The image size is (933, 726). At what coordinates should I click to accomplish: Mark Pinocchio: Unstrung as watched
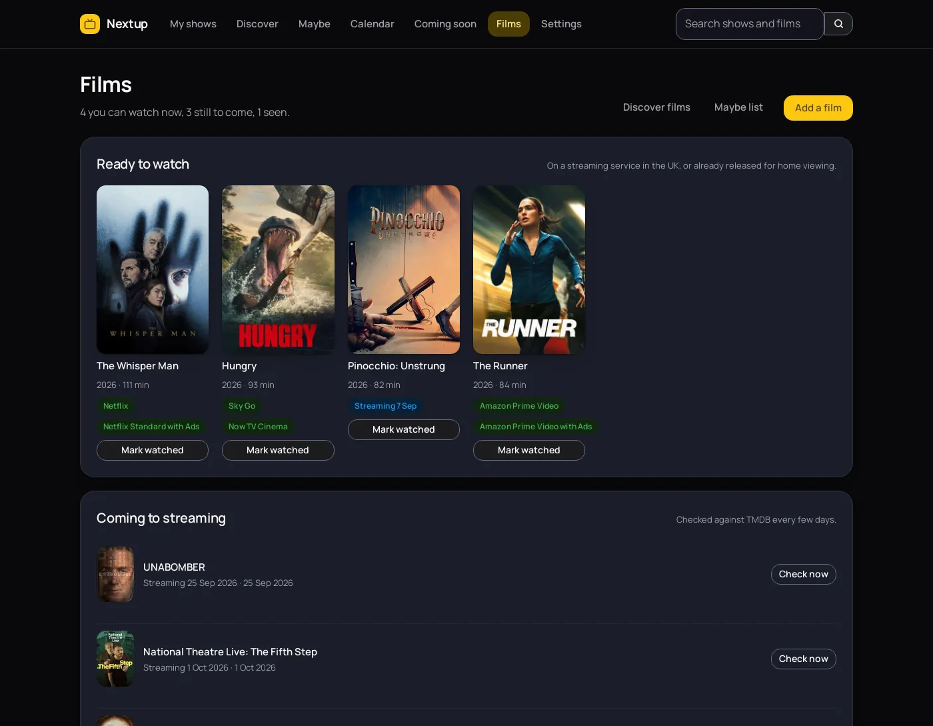coord(404,429)
